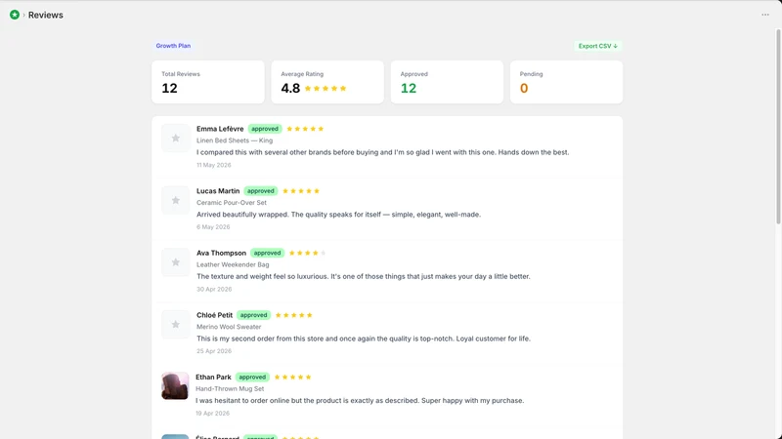Click four-star rating on Ava Thompson's review
Viewport: 782px width, 439px height.
coord(307,253)
